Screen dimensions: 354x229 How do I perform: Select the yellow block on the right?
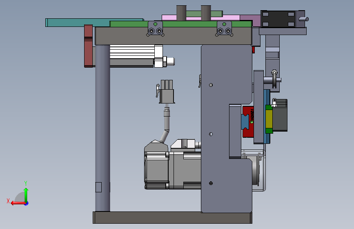click(269, 119)
